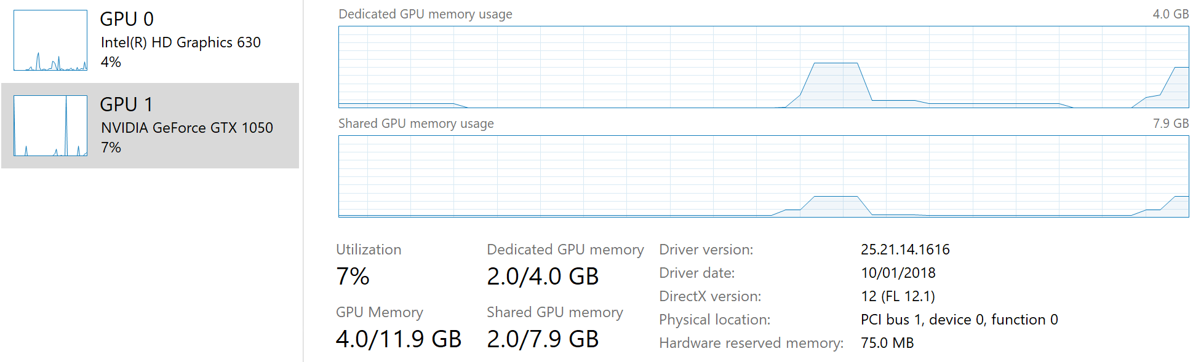Select GPU 0 Intel HD Graphics 630
Screen dimensions: 1193x362
pyautogui.click(x=150, y=41)
